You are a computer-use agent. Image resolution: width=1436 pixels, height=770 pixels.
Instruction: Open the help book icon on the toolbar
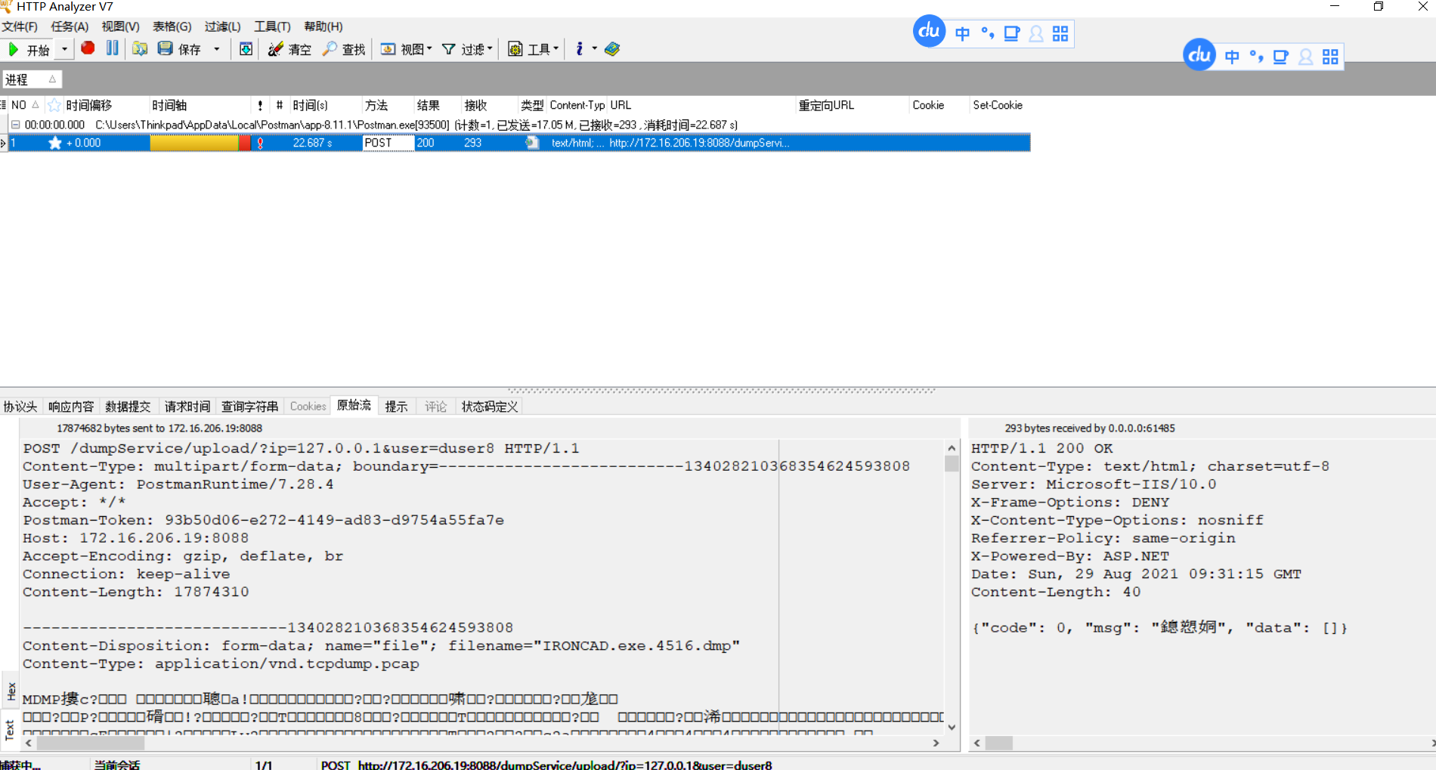point(612,48)
